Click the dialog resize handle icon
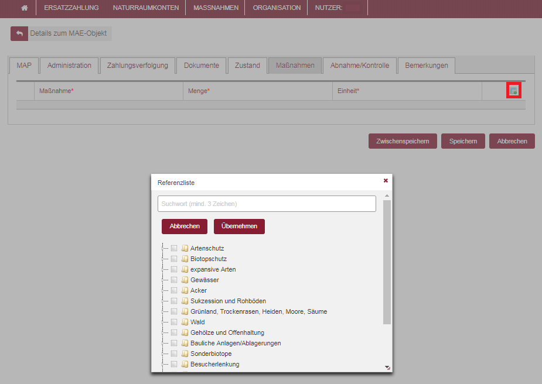Screen dimensions: 542x384 click(387, 367)
